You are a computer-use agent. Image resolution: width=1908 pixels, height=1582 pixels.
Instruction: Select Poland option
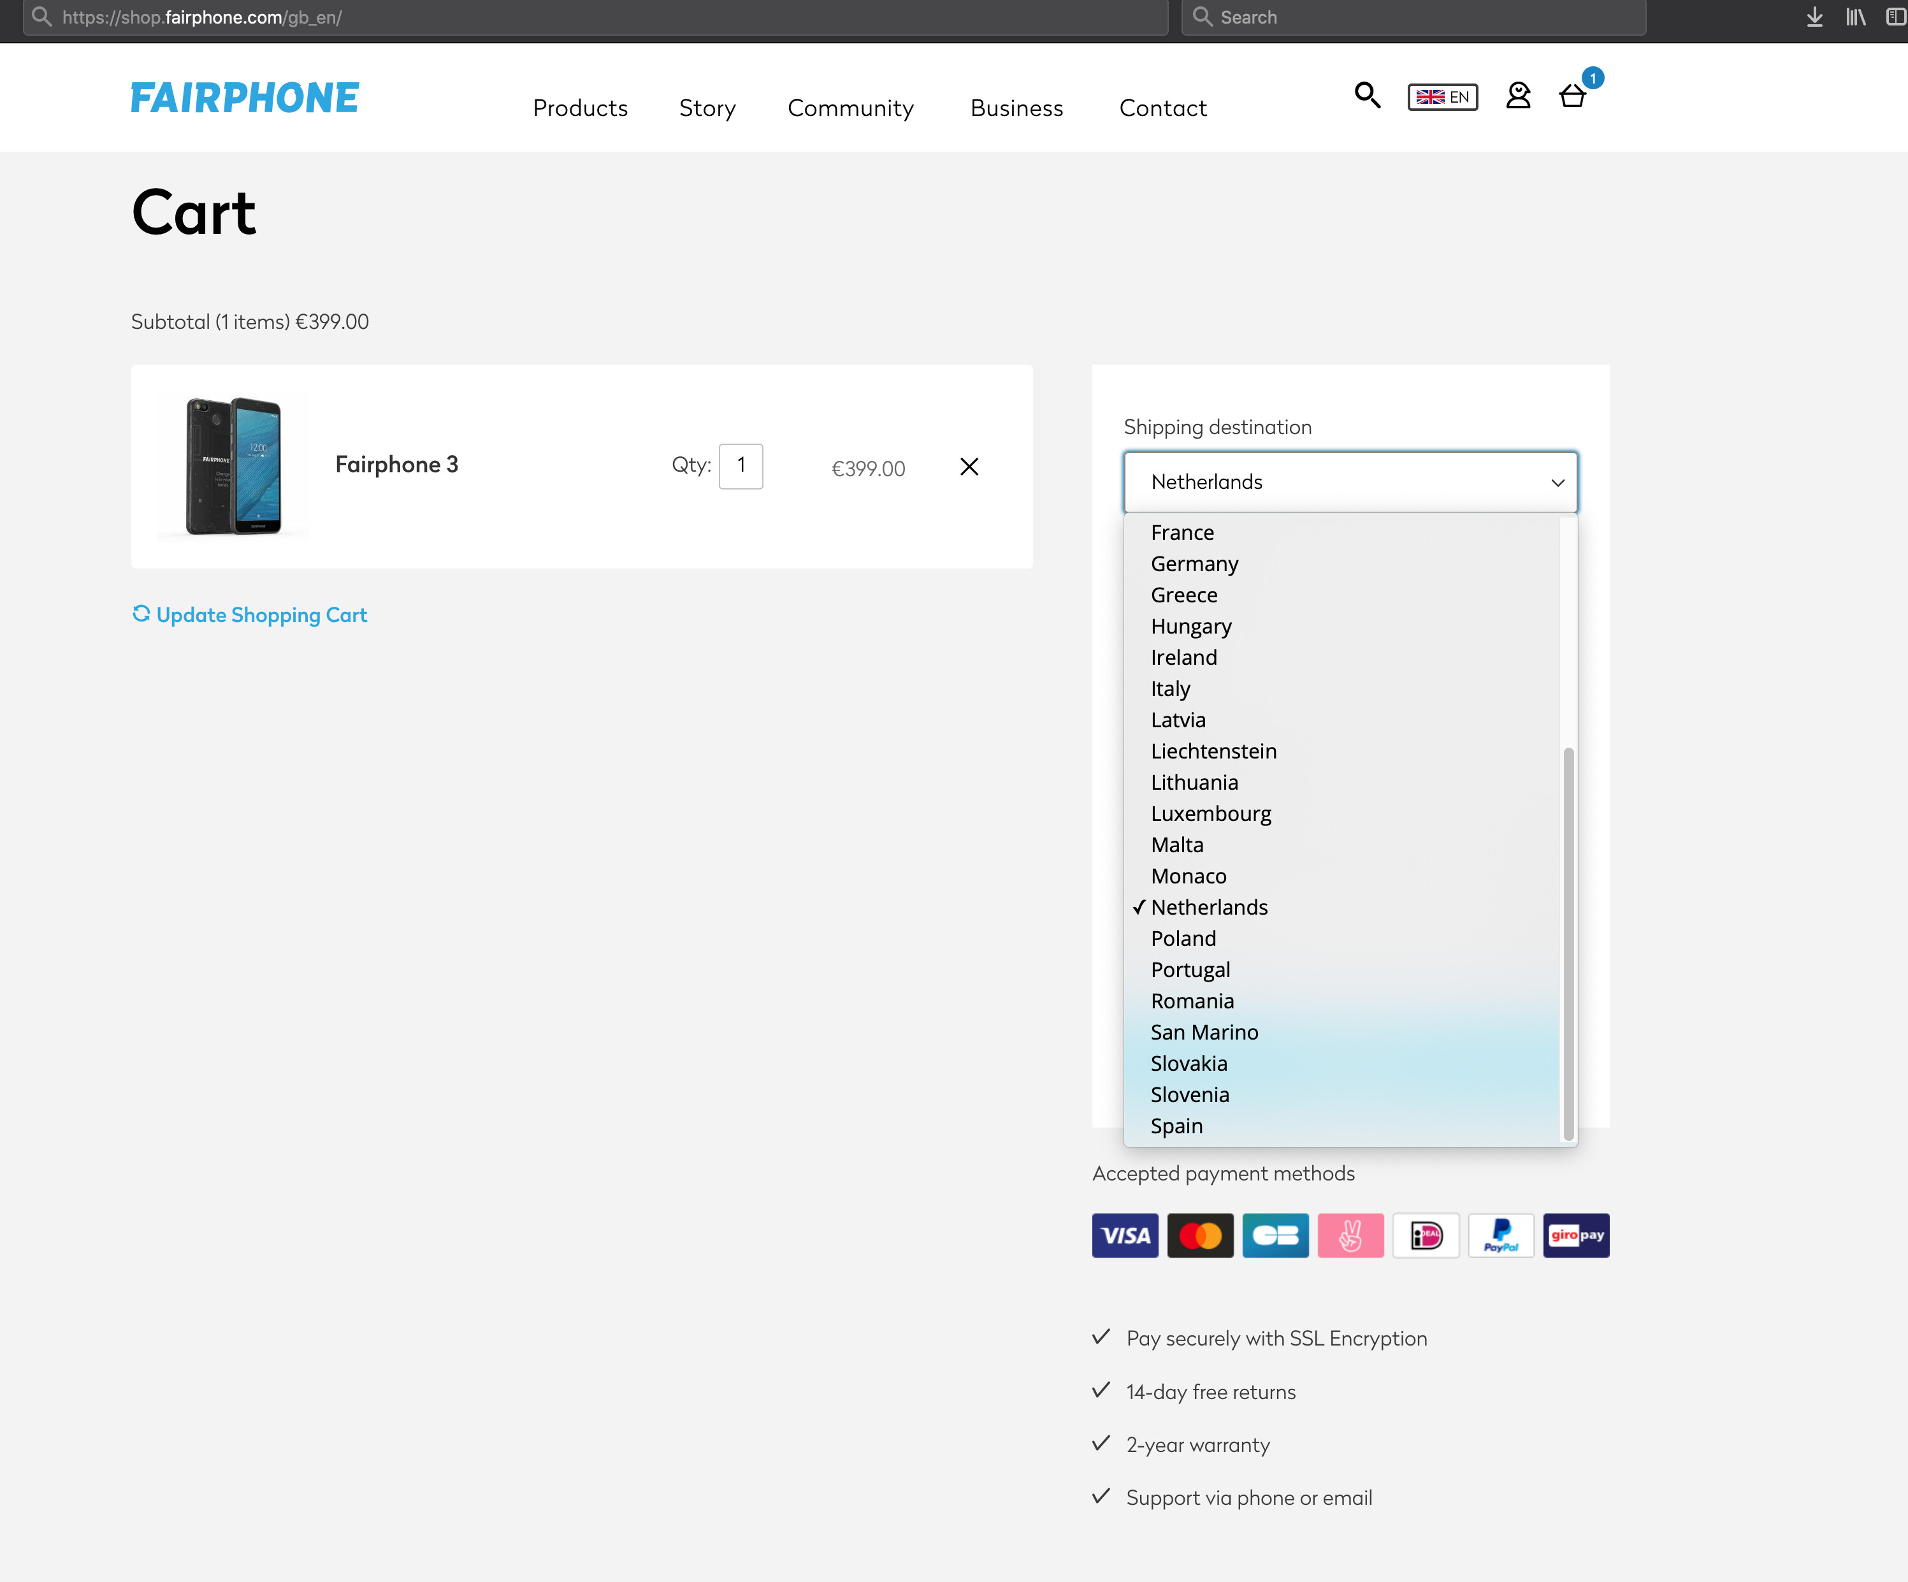[x=1341, y=939]
